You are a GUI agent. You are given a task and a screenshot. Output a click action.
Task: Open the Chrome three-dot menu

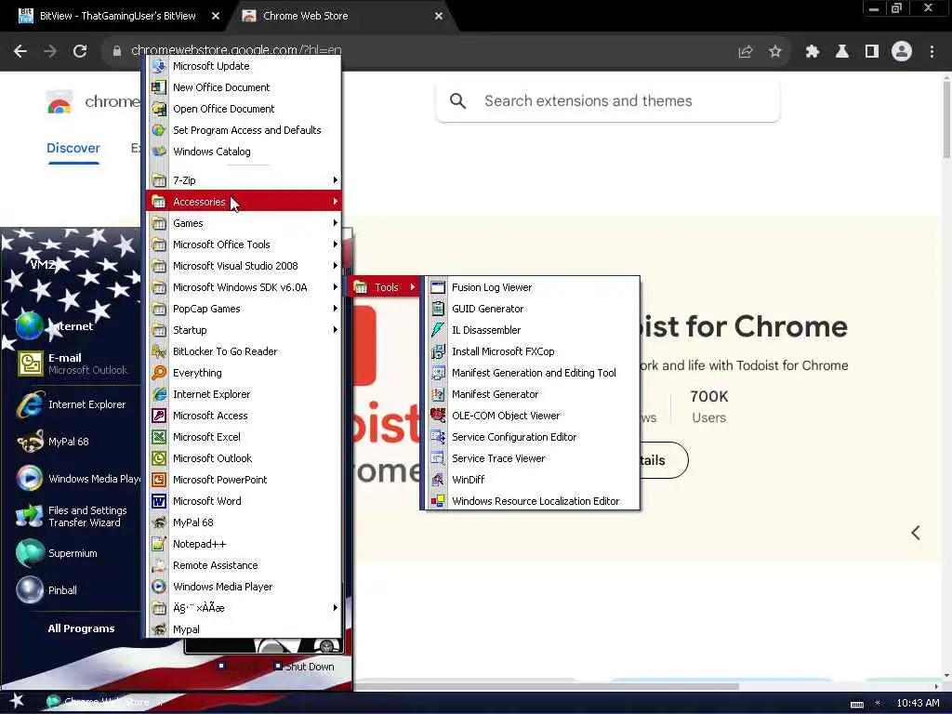click(932, 52)
